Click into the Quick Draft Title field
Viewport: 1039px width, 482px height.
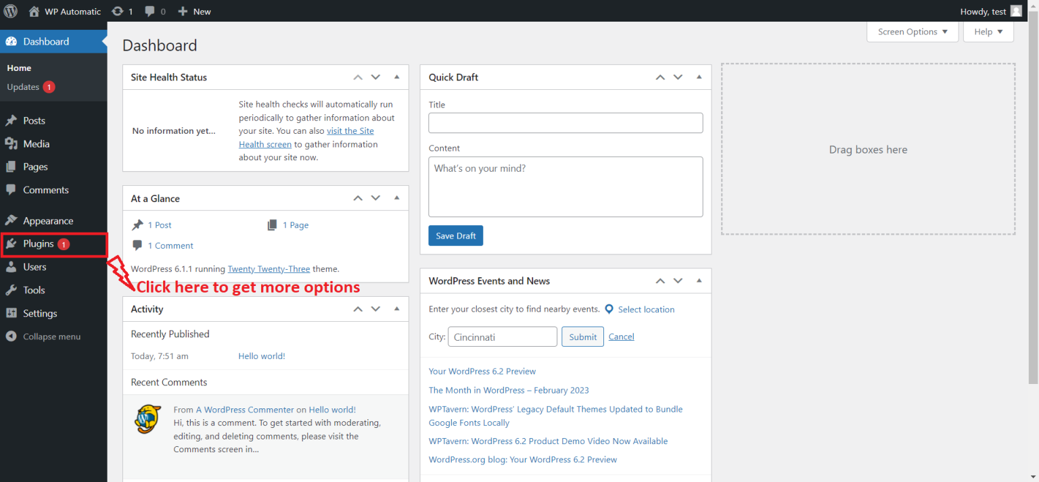565,123
